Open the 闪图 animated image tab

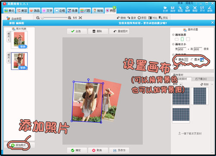click(85, 10)
